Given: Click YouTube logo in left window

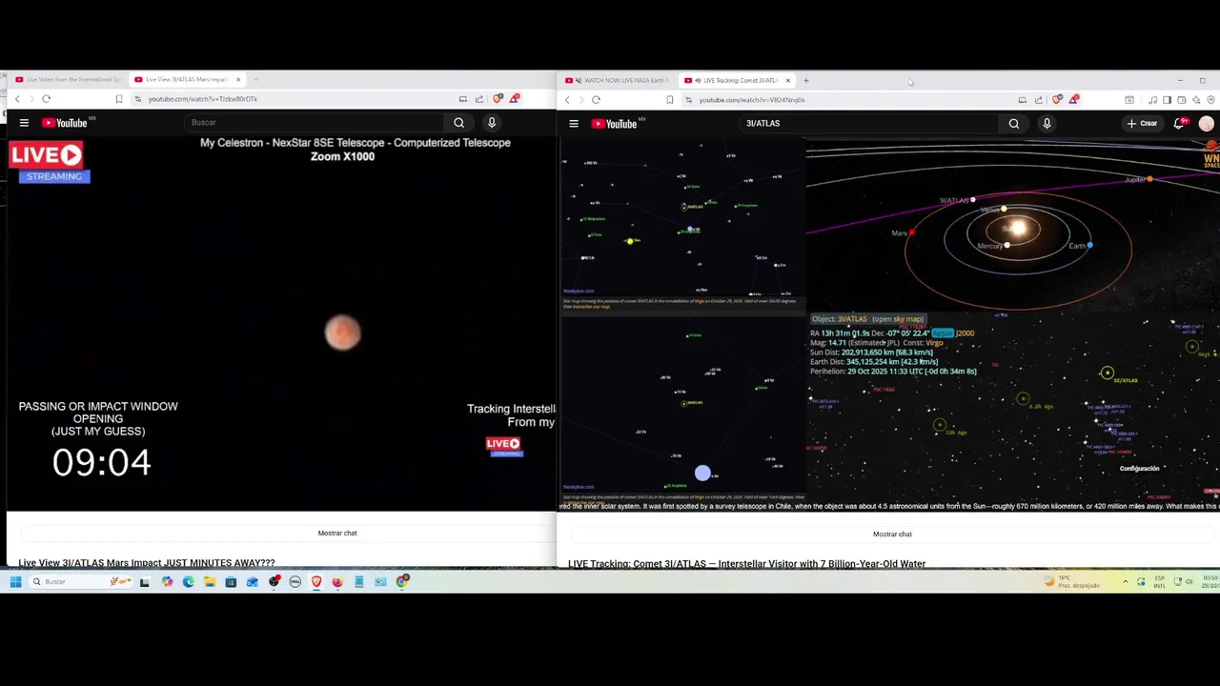Looking at the screenshot, I should tap(65, 122).
